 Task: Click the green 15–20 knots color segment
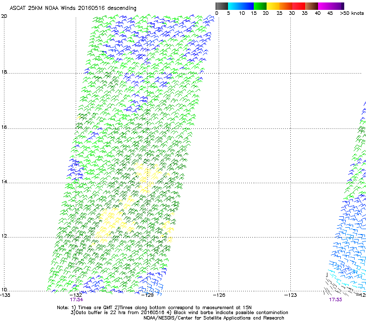[260, 6]
